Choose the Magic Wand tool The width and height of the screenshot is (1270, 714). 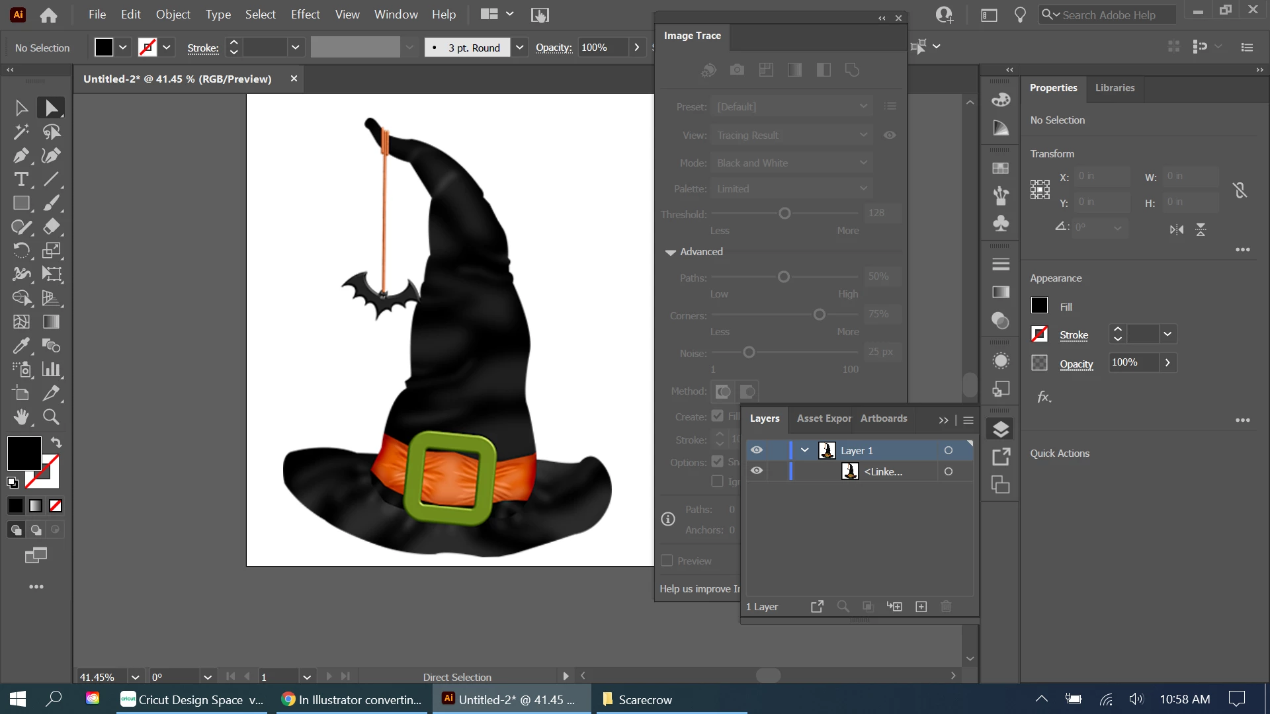[21, 132]
